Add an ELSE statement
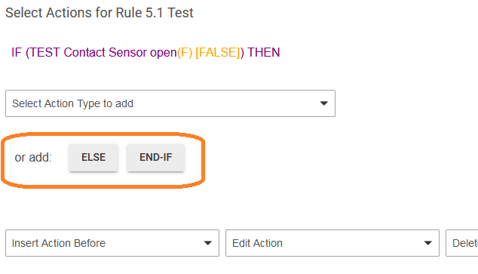 [x=93, y=158]
